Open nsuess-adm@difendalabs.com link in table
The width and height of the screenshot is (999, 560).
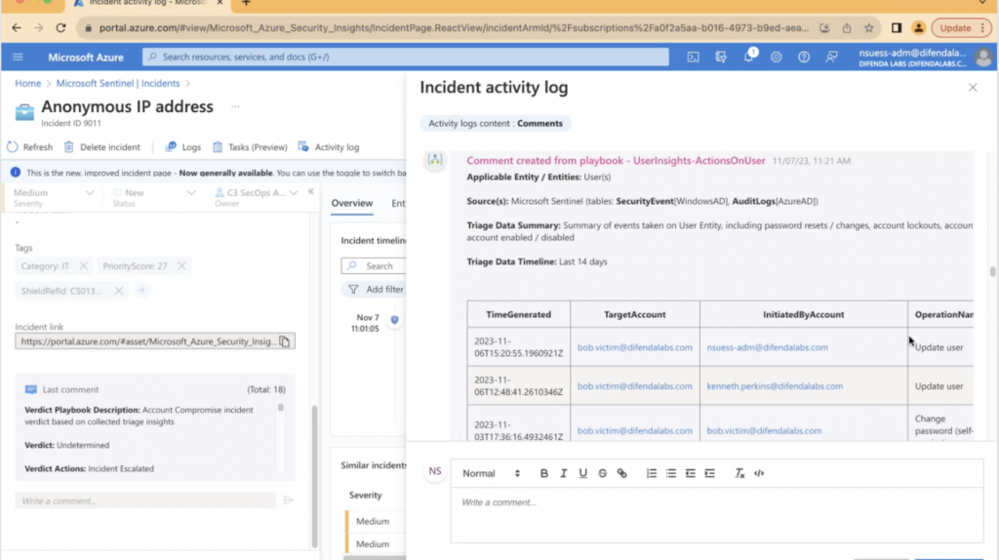[x=767, y=347]
